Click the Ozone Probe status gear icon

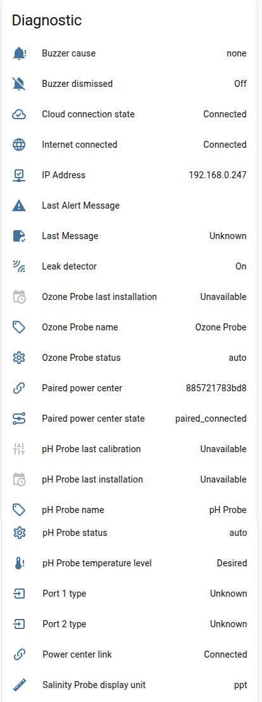coord(19,358)
